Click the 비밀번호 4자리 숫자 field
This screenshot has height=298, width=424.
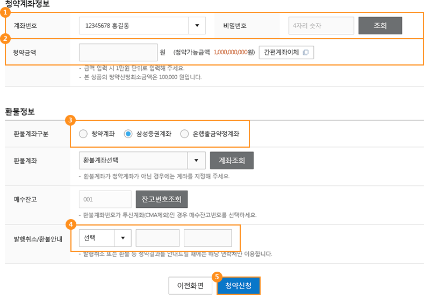[321, 26]
